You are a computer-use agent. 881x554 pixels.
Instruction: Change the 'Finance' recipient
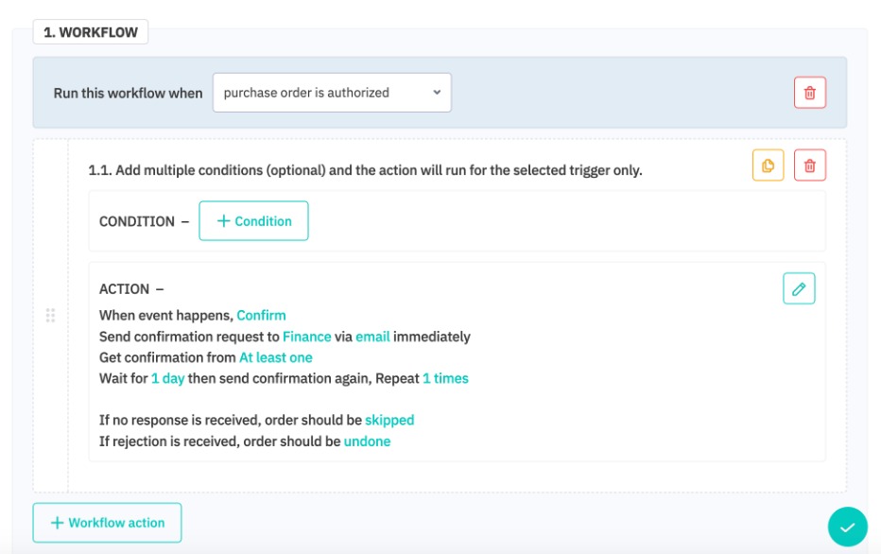(x=306, y=337)
